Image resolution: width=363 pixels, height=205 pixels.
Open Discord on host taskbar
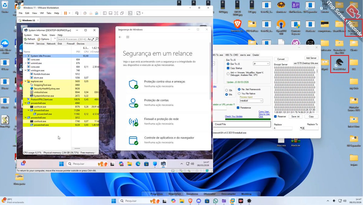tap(198, 201)
